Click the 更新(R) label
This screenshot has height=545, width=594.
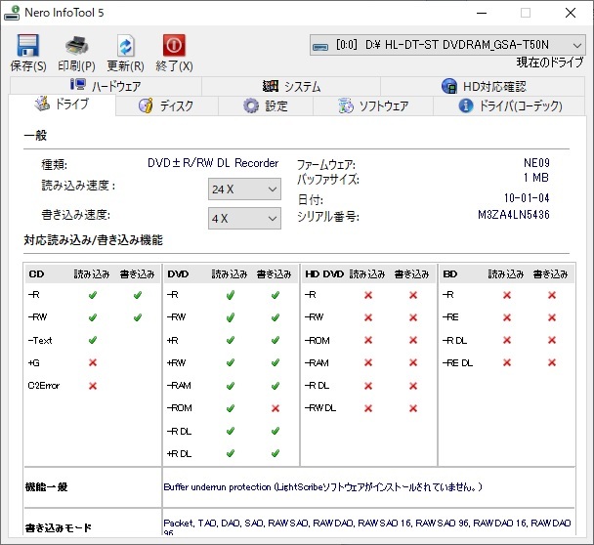coord(125,66)
